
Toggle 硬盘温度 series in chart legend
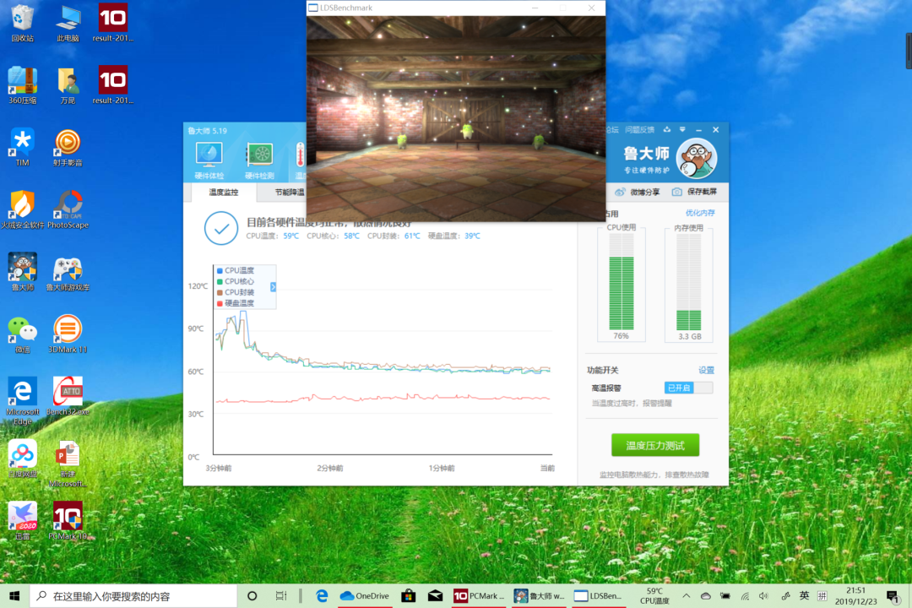click(236, 303)
